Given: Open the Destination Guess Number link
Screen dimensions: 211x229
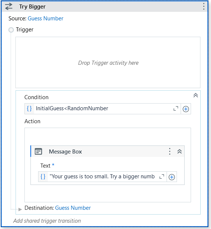Looking at the screenshot, I should pos(73,208).
